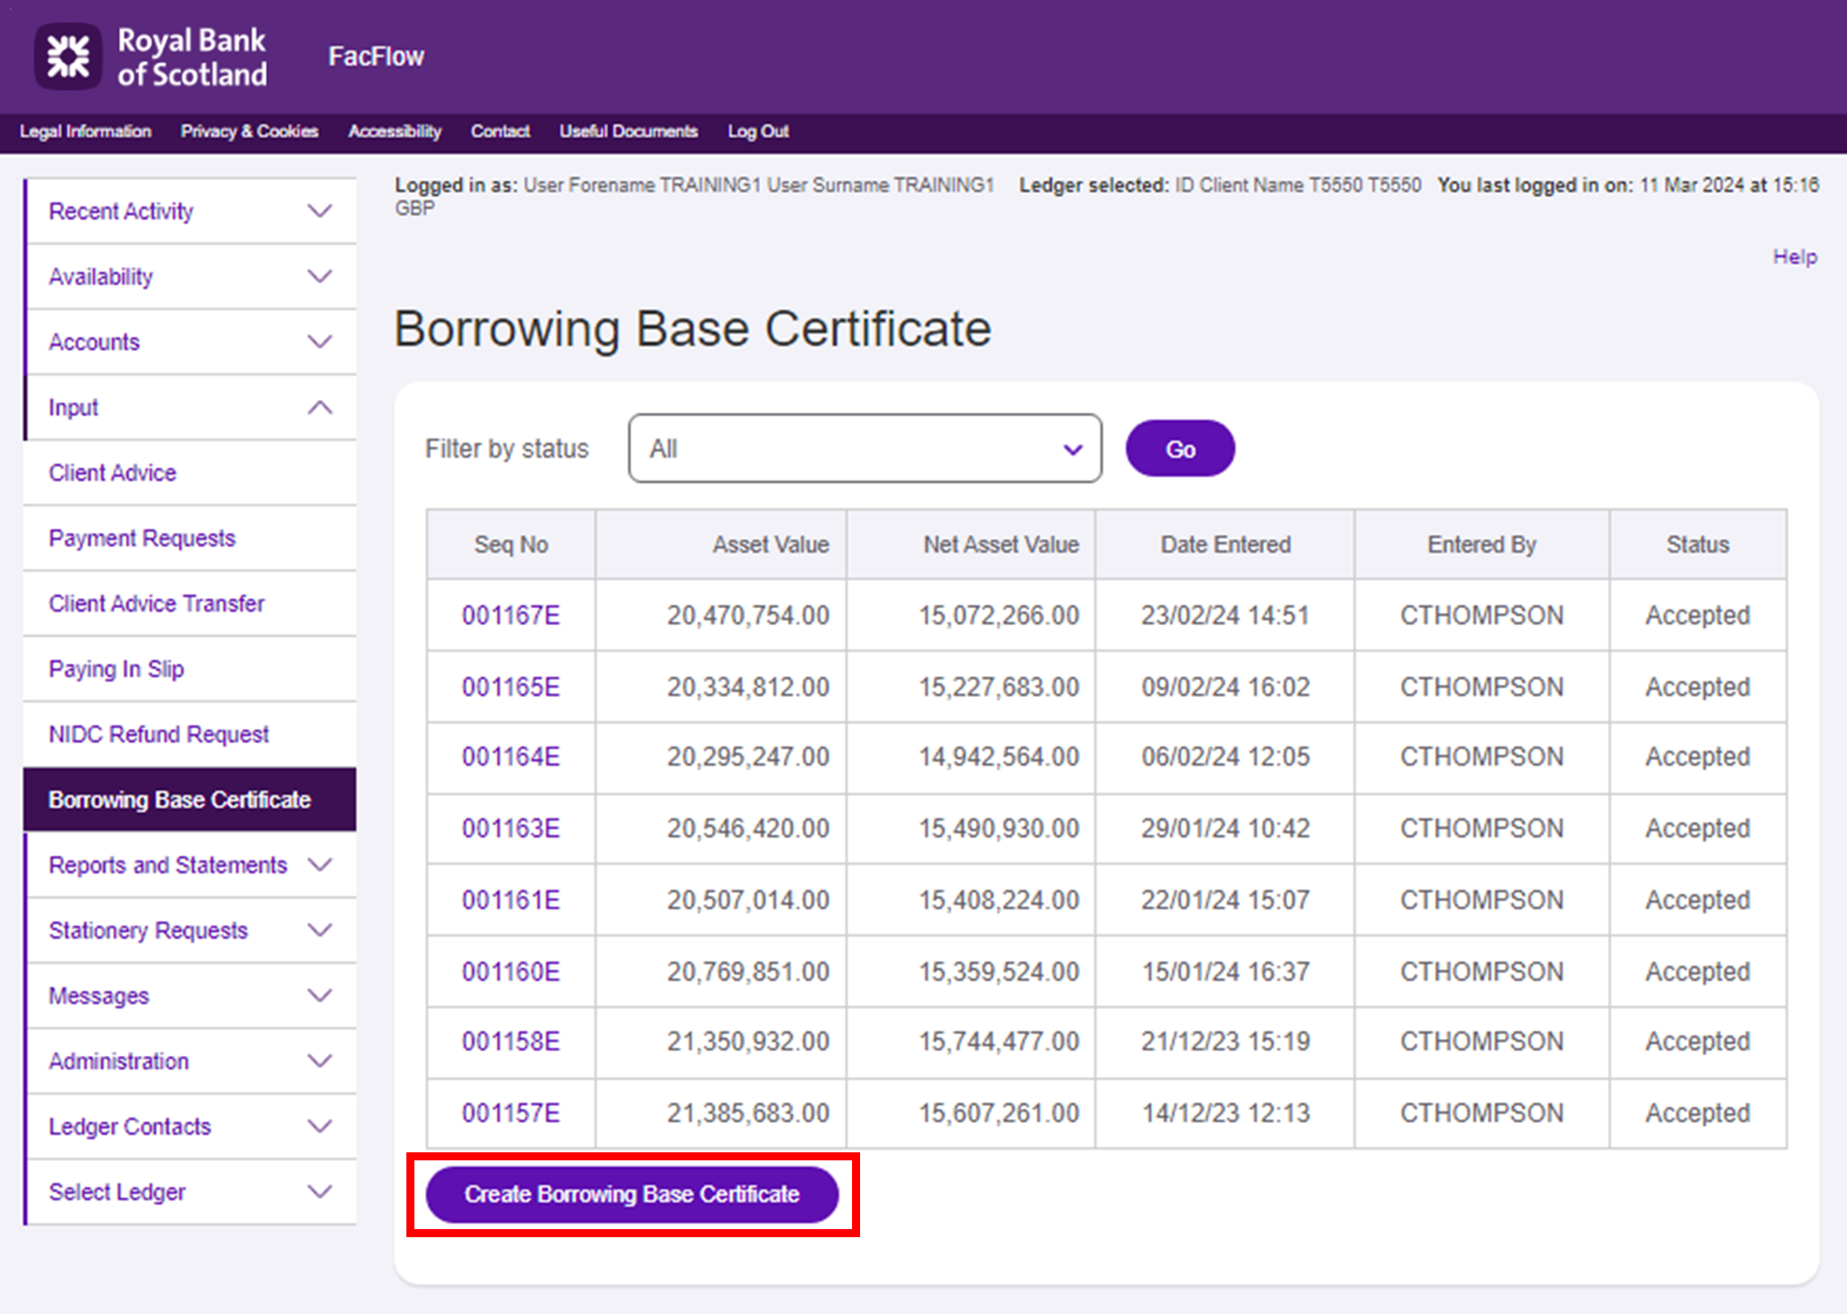Image resolution: width=1847 pixels, height=1314 pixels.
Task: Open the Filter by status dropdown
Action: (x=864, y=448)
